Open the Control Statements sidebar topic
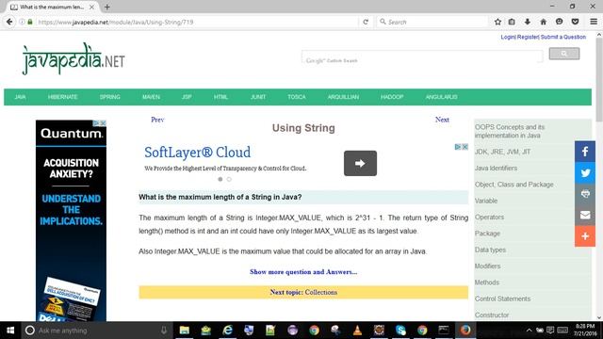 [502, 299]
